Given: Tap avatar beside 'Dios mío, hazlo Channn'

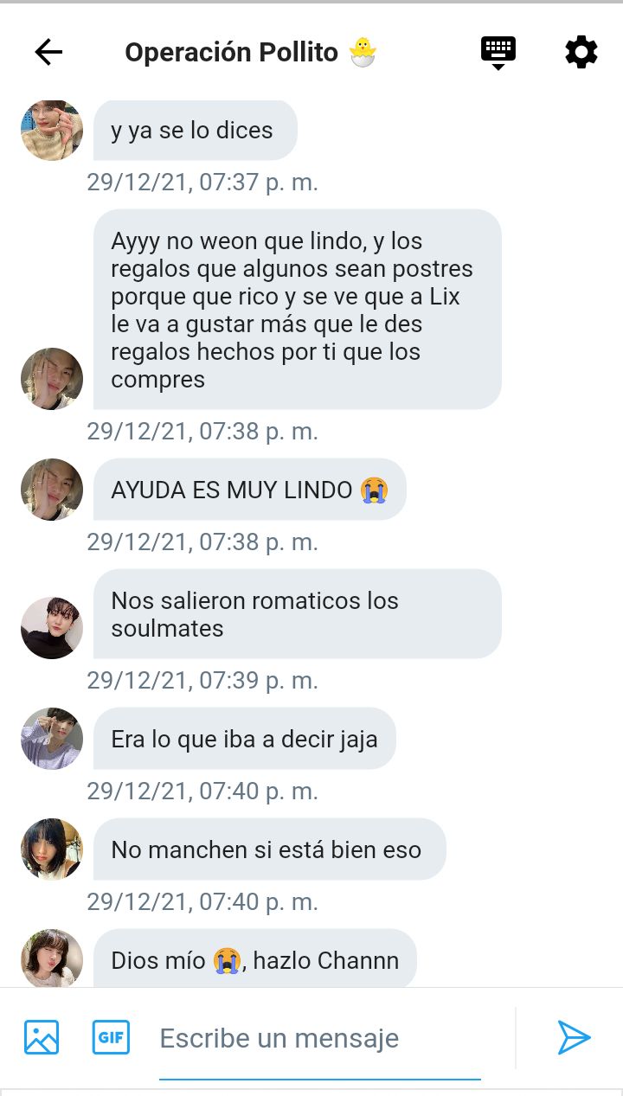Looking at the screenshot, I should pyautogui.click(x=52, y=958).
